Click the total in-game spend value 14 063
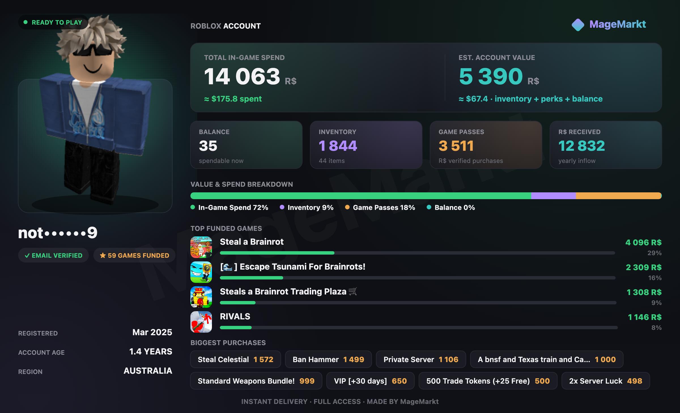Screen dimensions: 680x413 point(242,76)
